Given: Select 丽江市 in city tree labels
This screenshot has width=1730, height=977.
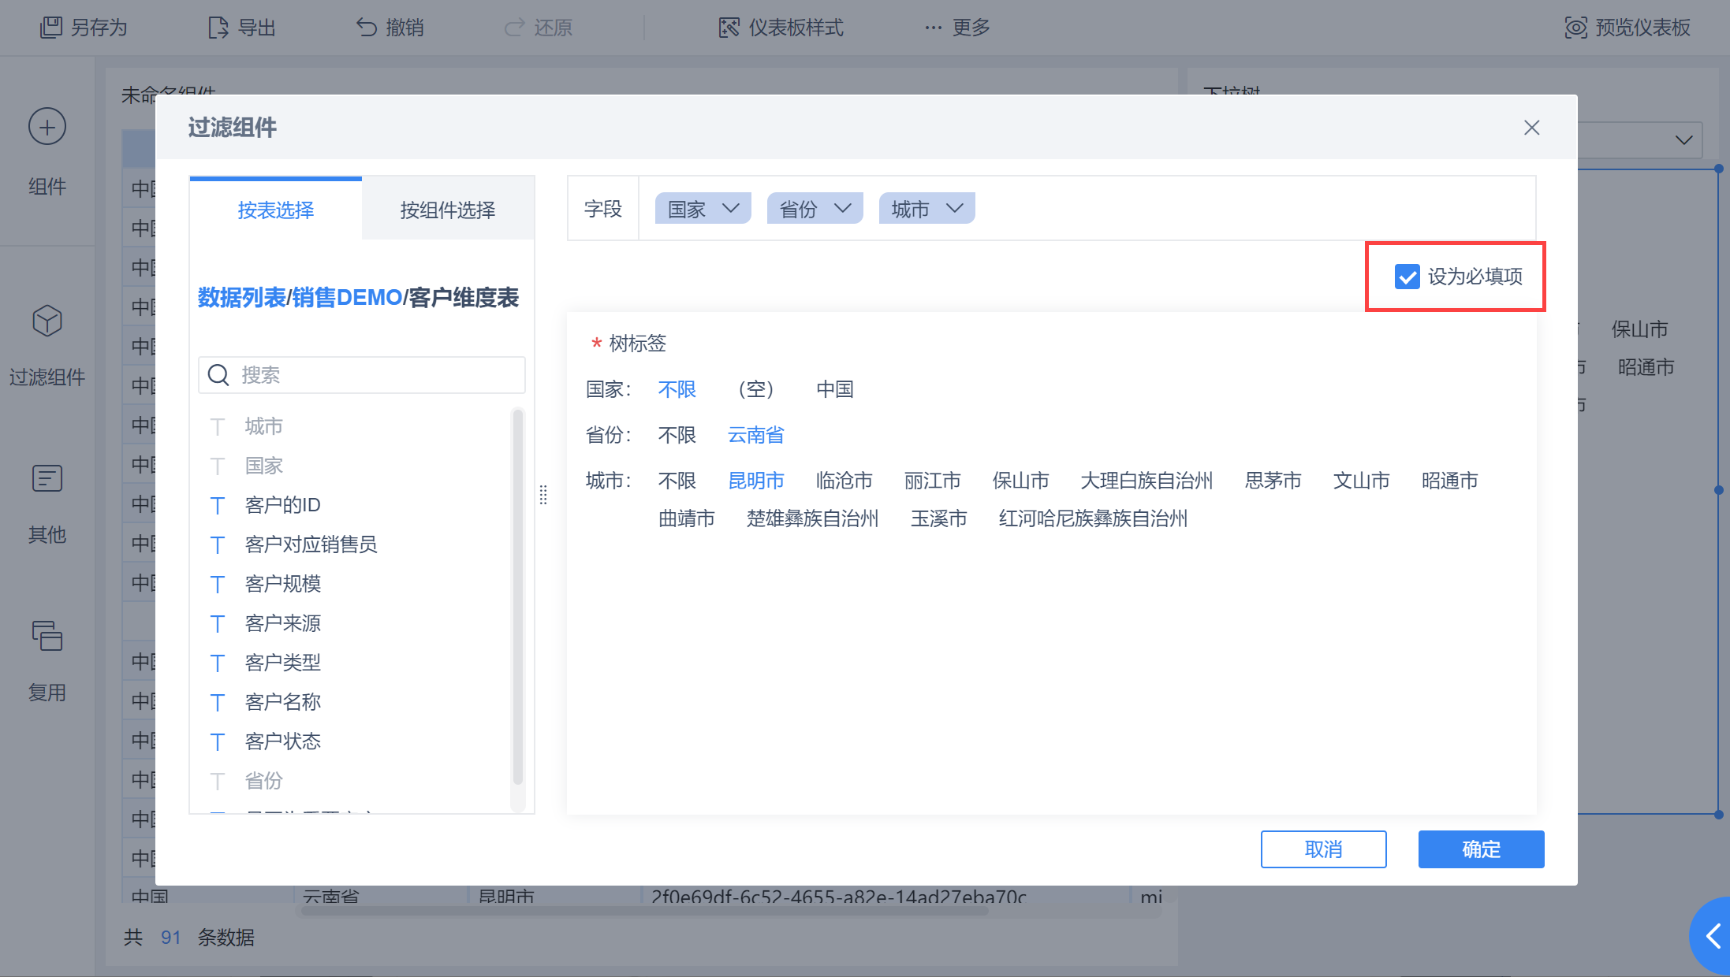Looking at the screenshot, I should [x=932, y=481].
